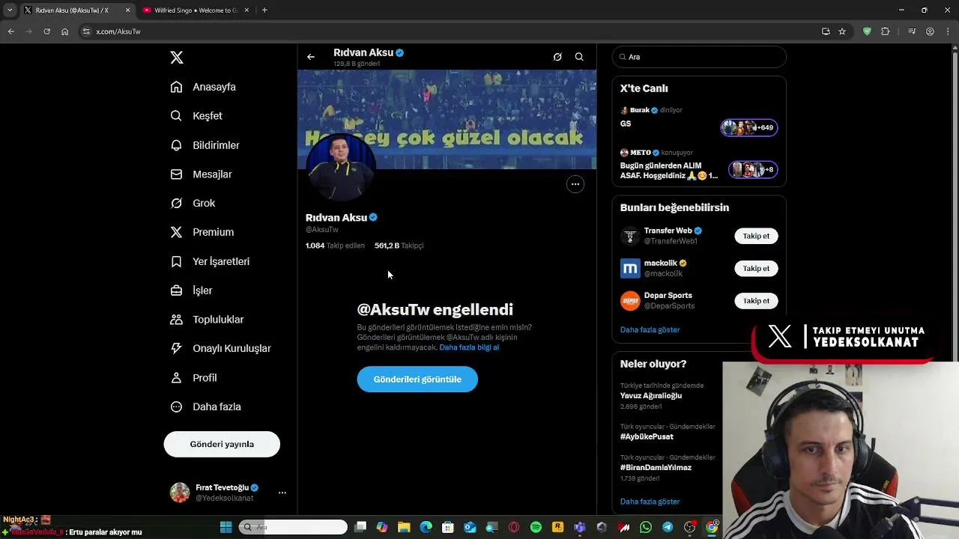
Task: Open Rıdvan Aksu's profile avatar
Action: [341, 168]
